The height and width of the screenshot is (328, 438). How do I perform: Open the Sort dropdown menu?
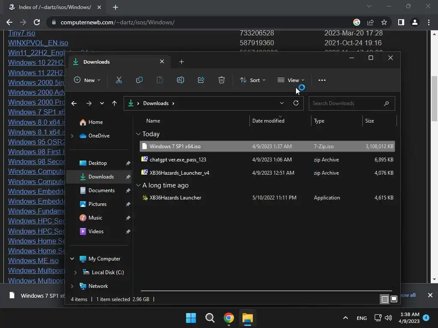pos(252,80)
